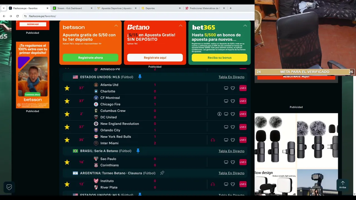Switch to Predicciones Matemáticas tab
The width and height of the screenshot is (356, 200).
point(205,8)
